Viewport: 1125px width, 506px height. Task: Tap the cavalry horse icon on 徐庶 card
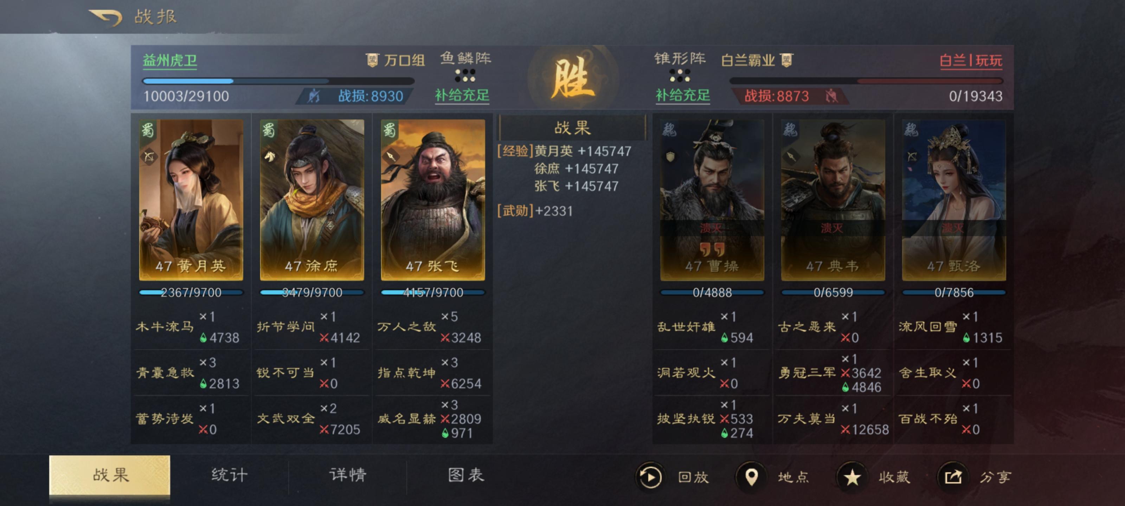[269, 156]
